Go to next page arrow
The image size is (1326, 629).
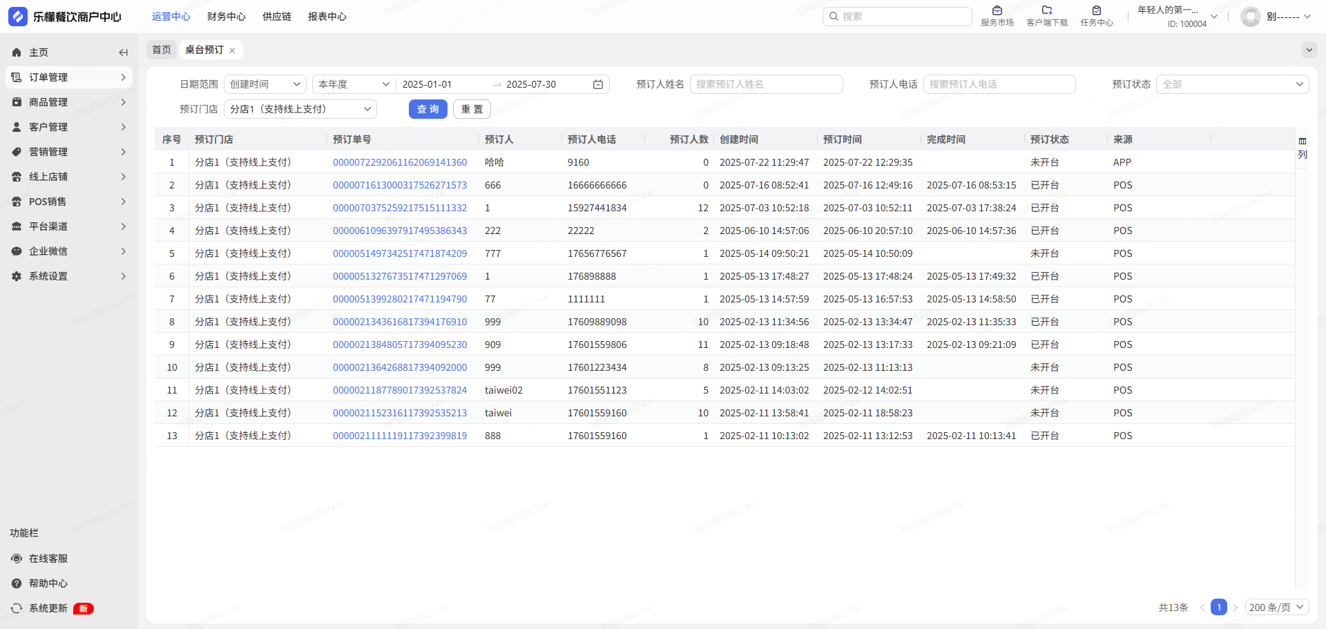tap(1236, 608)
